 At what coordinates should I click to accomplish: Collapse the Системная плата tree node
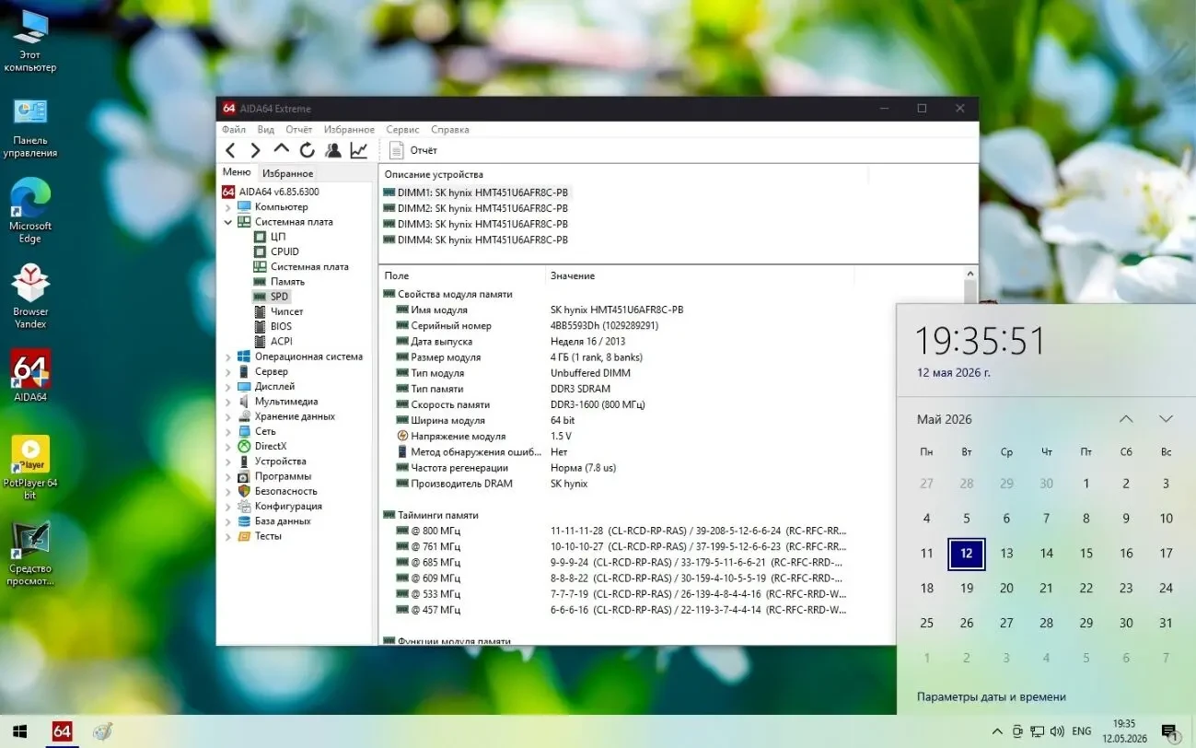[229, 222]
